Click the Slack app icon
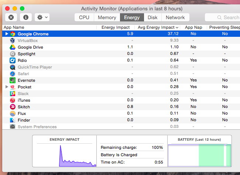 (x=13, y=94)
